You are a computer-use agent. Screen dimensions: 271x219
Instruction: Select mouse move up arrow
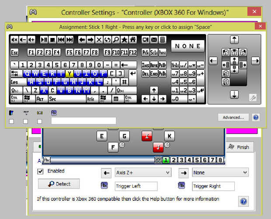pos(234,40)
